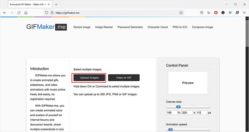The width and height of the screenshot is (249, 132).
Task: Click the 'Animation speed:' label
Action: [177, 125]
